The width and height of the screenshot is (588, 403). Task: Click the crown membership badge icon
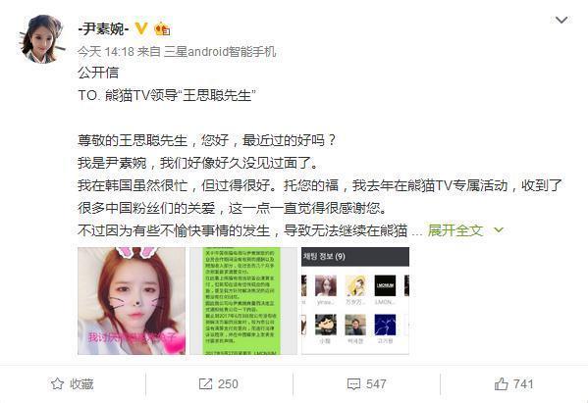point(162,28)
